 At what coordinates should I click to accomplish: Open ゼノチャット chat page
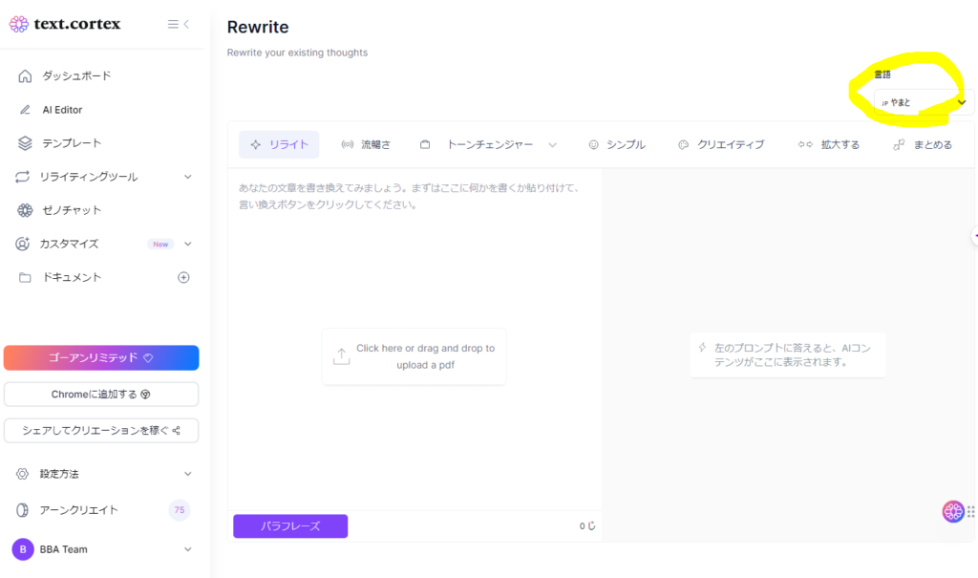(x=72, y=210)
